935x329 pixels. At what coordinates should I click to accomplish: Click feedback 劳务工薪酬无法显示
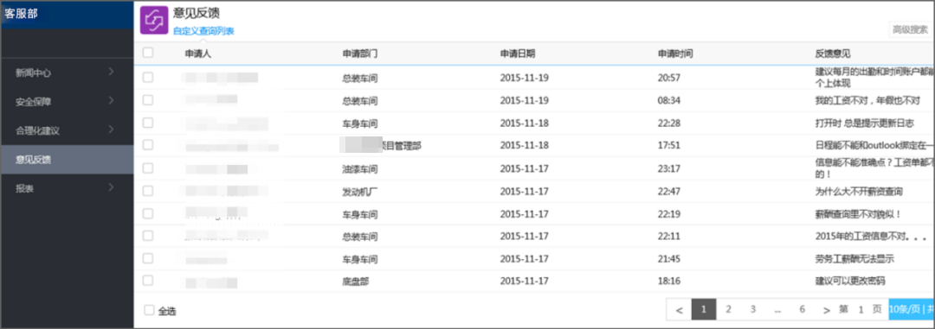pyautogui.click(x=854, y=259)
